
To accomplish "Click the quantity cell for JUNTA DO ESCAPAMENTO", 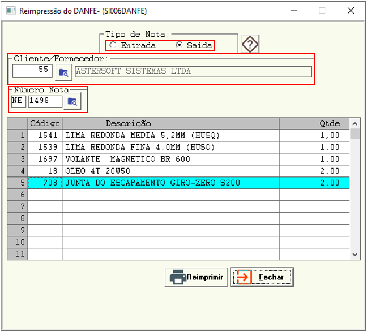I will coord(314,183).
